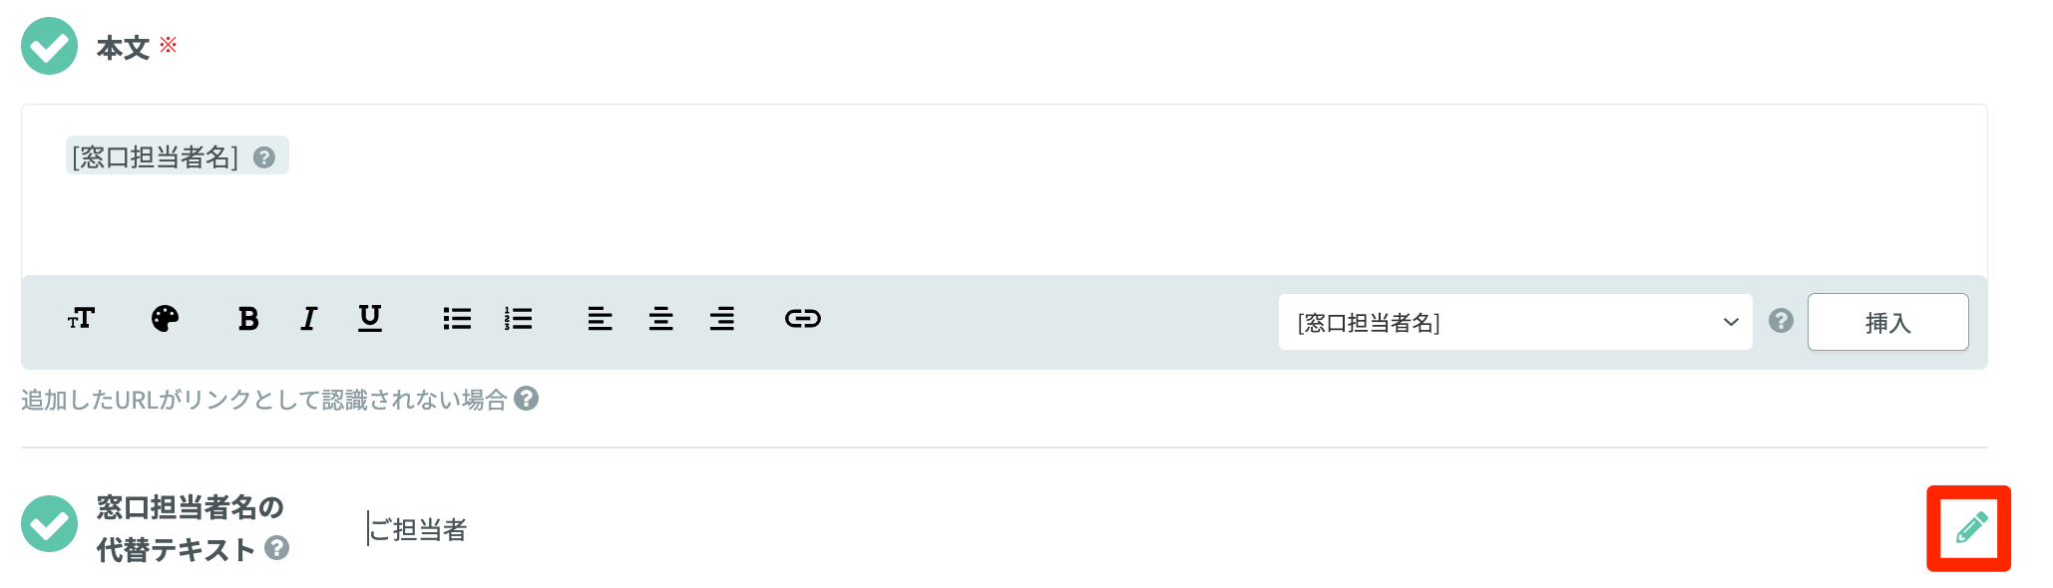Click the pencil edit icon for 代替テキスト
The height and width of the screenshot is (588, 2053).
point(1969,528)
